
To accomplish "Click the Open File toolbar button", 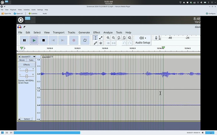I will point(6,13).
